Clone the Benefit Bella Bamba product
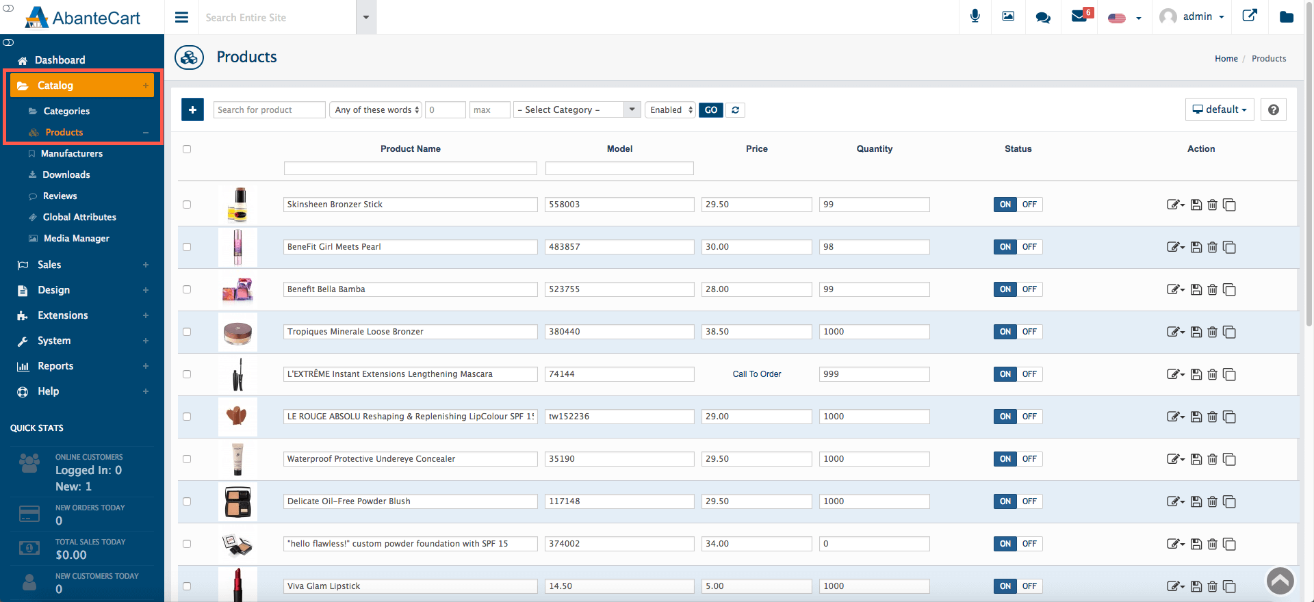 (1229, 289)
